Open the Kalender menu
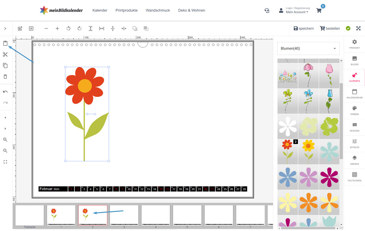 [x=100, y=11]
